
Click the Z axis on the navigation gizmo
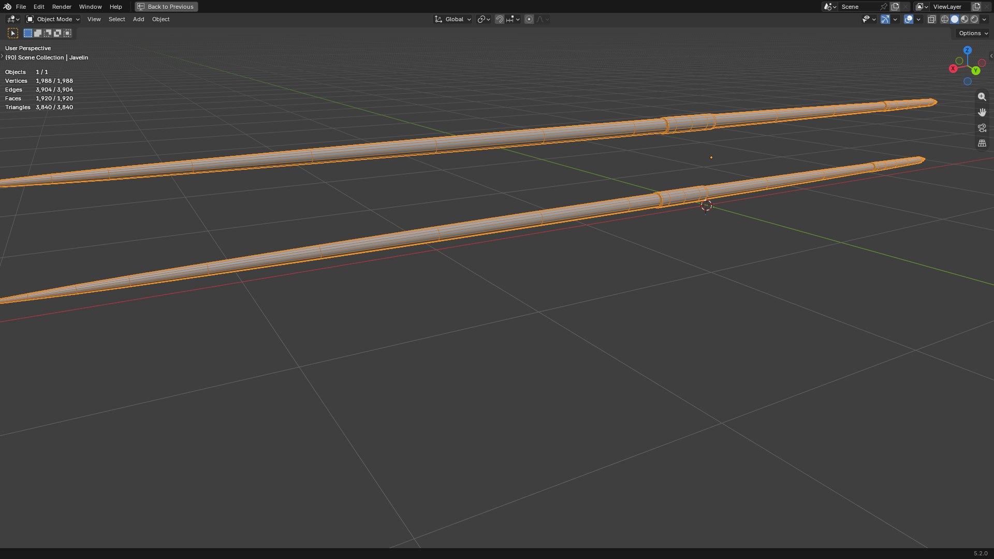click(x=967, y=50)
